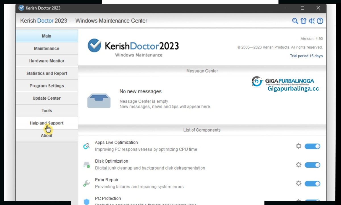Close the Kerish Doctor 2023 window
The height and width of the screenshot is (205, 341).
pyautogui.click(x=318, y=8)
